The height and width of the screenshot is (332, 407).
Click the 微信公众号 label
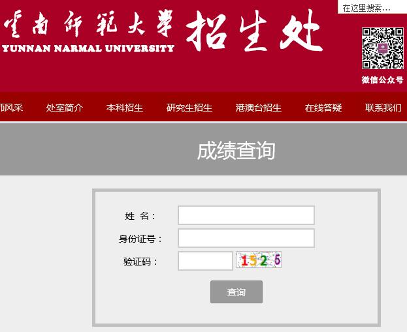[x=383, y=80]
